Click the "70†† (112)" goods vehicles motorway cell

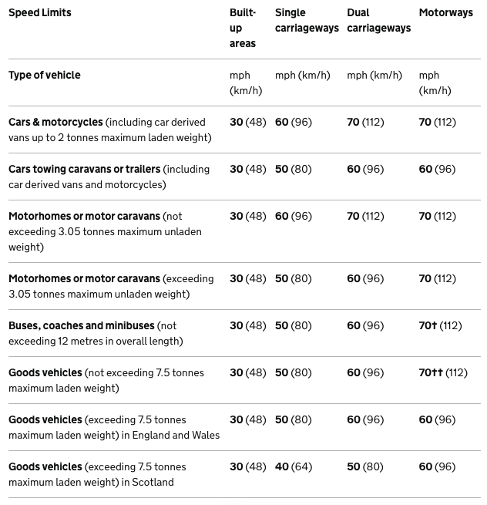coord(443,373)
